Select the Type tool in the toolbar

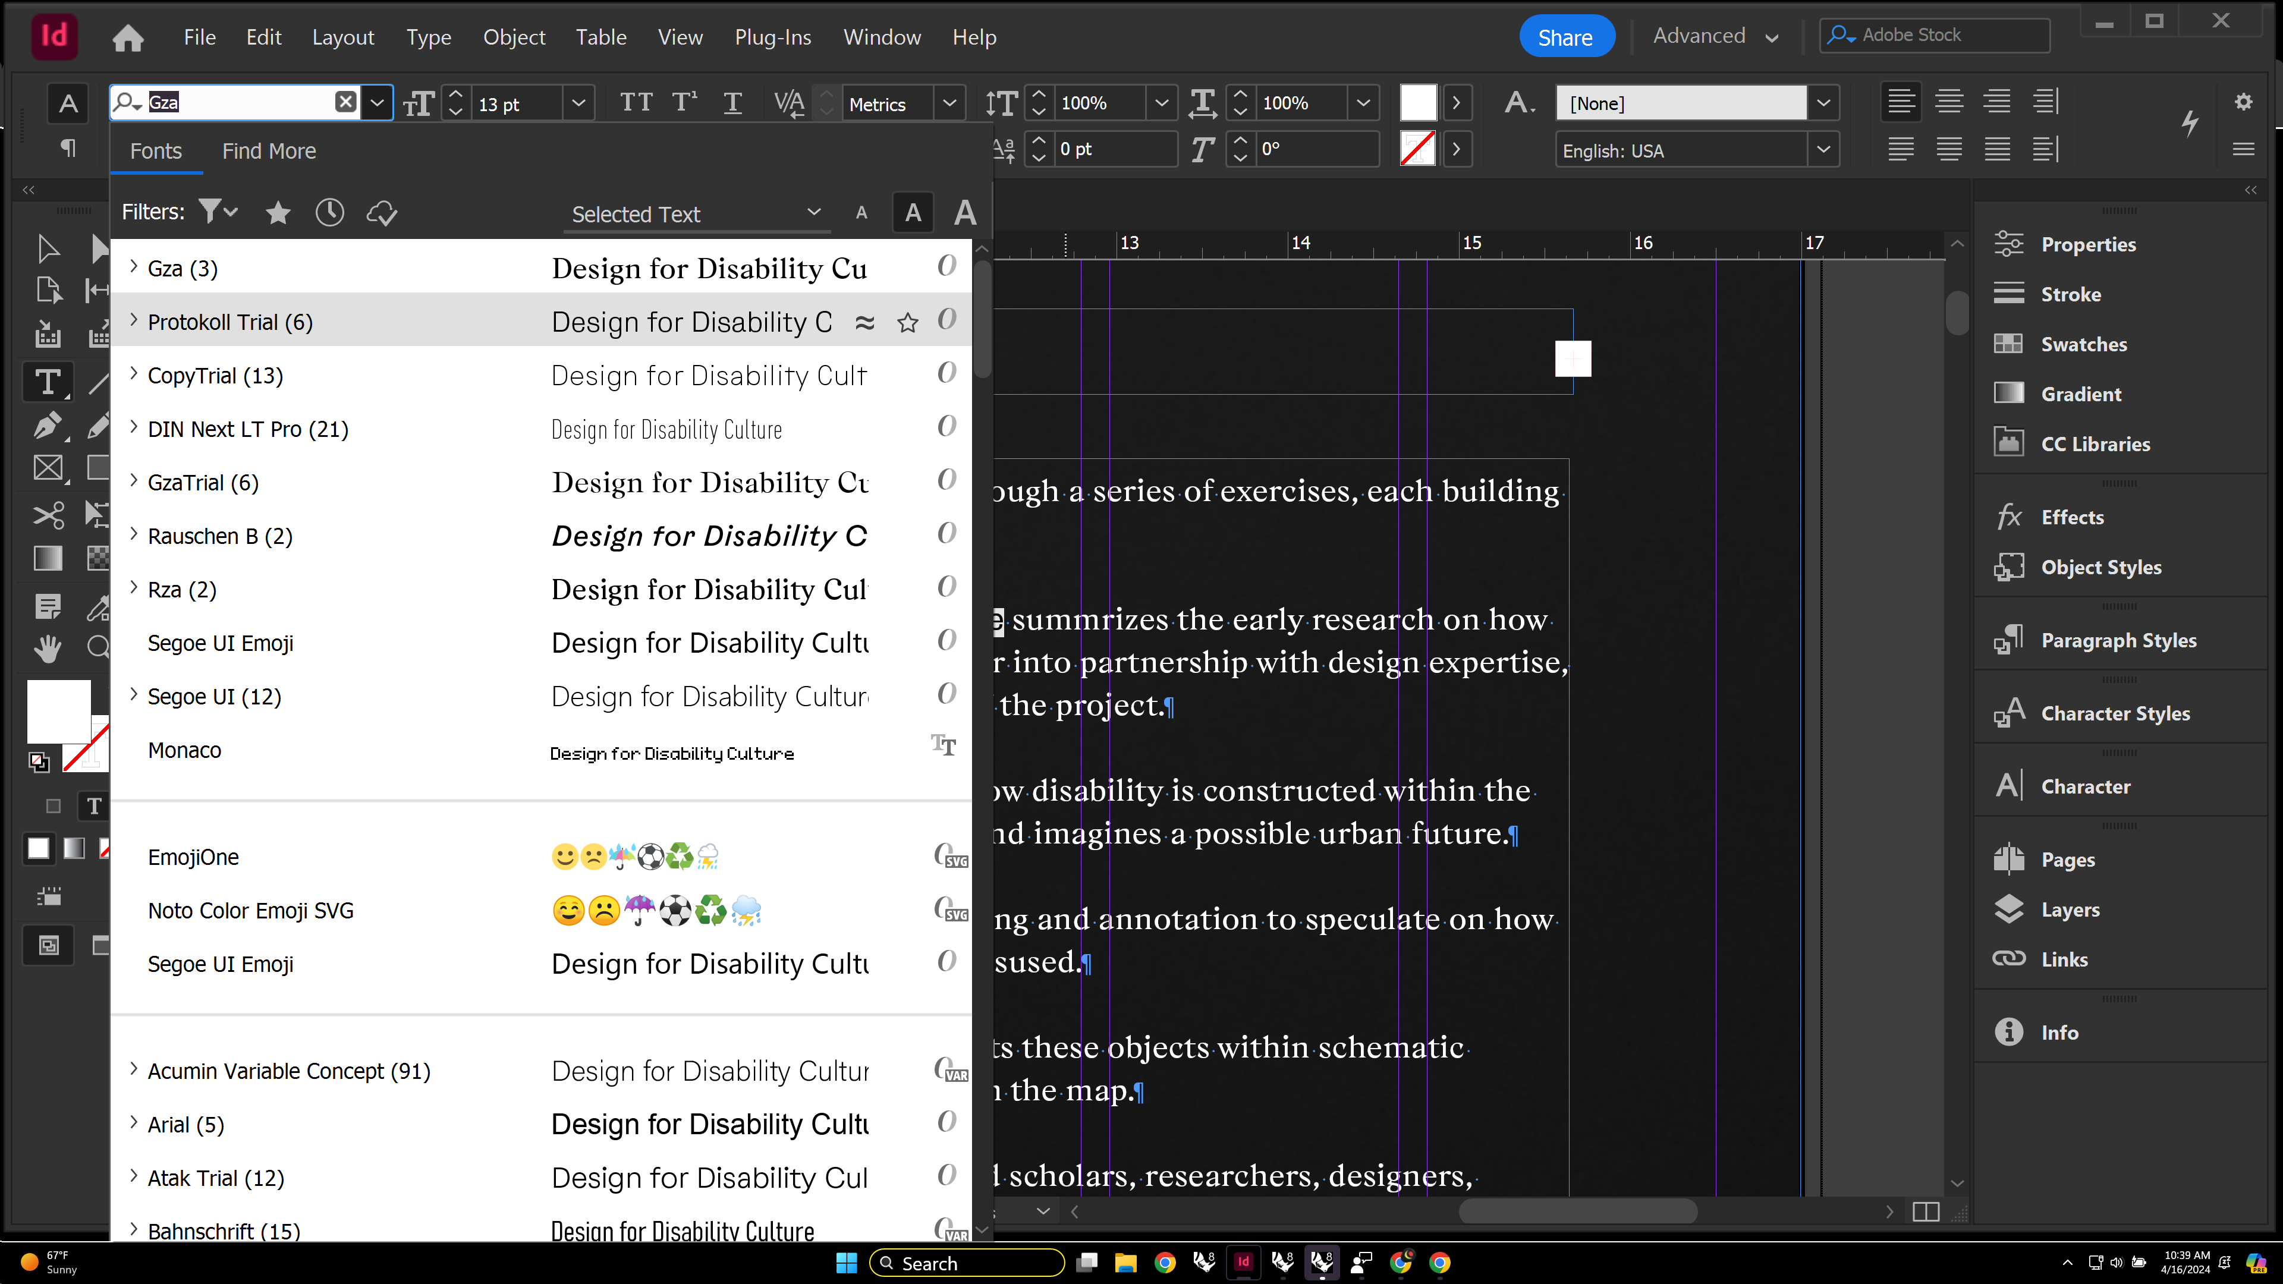pos(47,382)
